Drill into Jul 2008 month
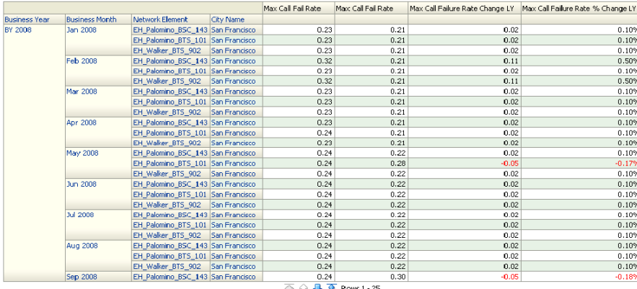The height and width of the screenshot is (289, 637). tap(80, 215)
